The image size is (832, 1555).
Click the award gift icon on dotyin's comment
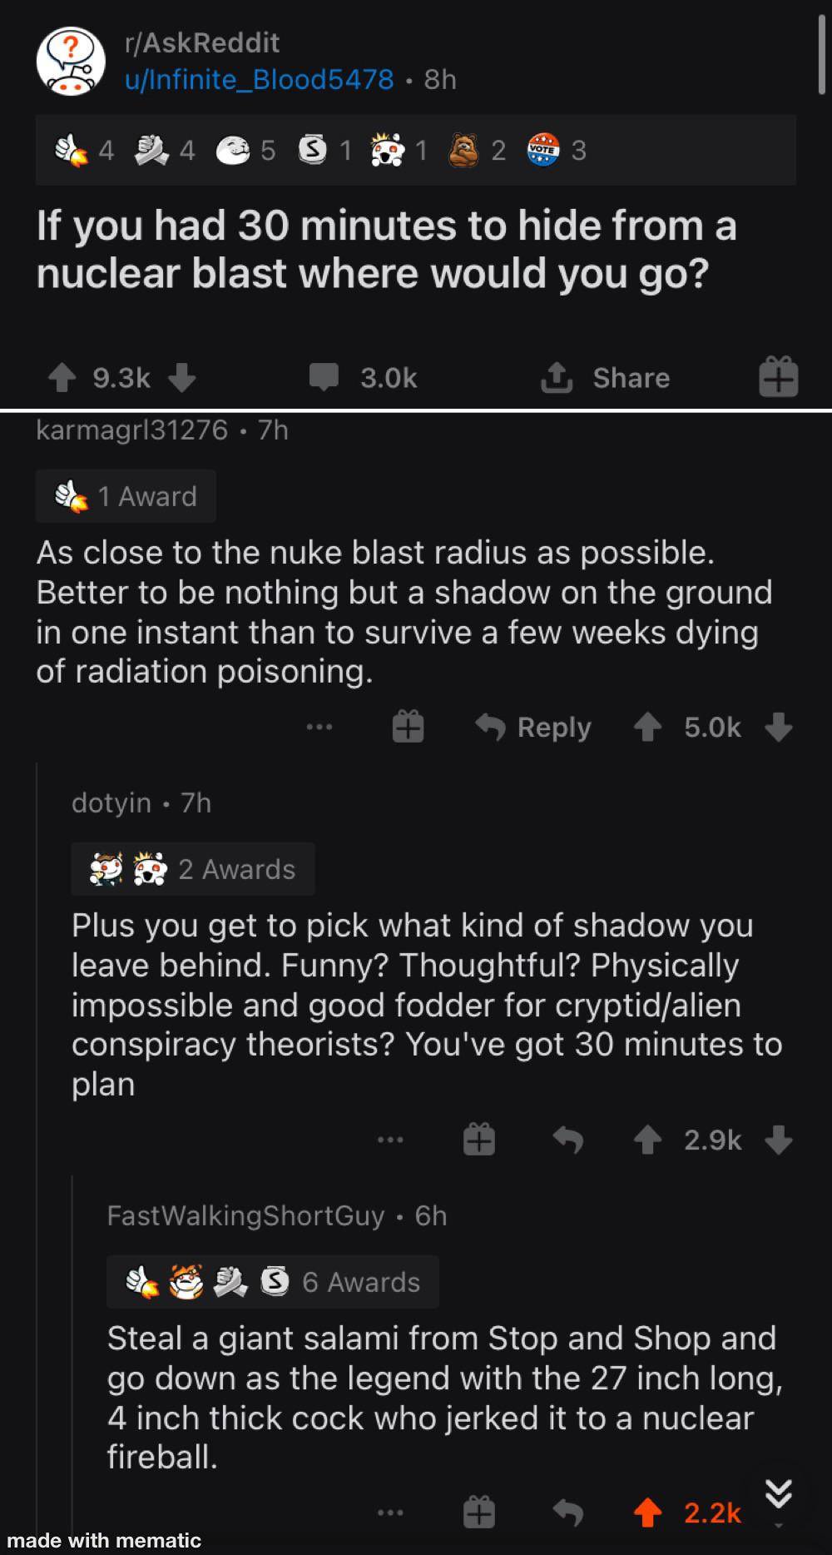click(x=478, y=1140)
